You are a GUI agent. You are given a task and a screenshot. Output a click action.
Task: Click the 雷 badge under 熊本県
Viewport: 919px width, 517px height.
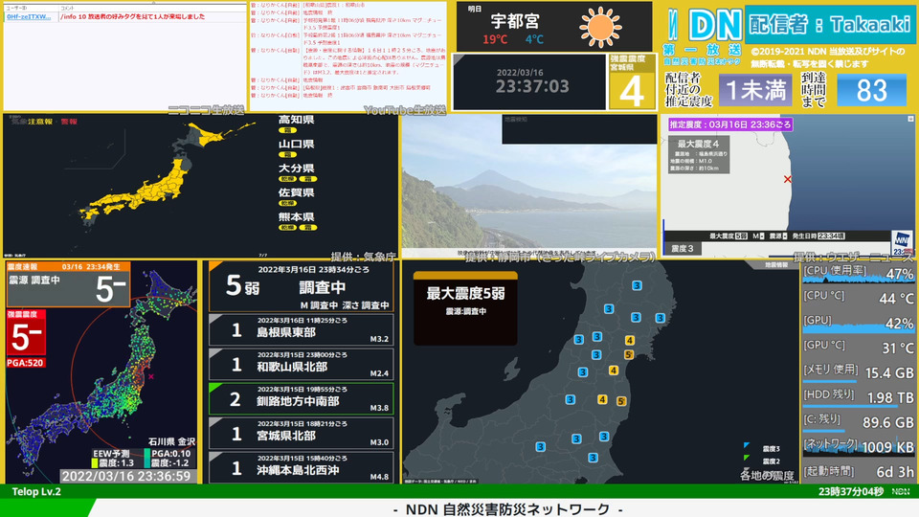[x=307, y=228]
